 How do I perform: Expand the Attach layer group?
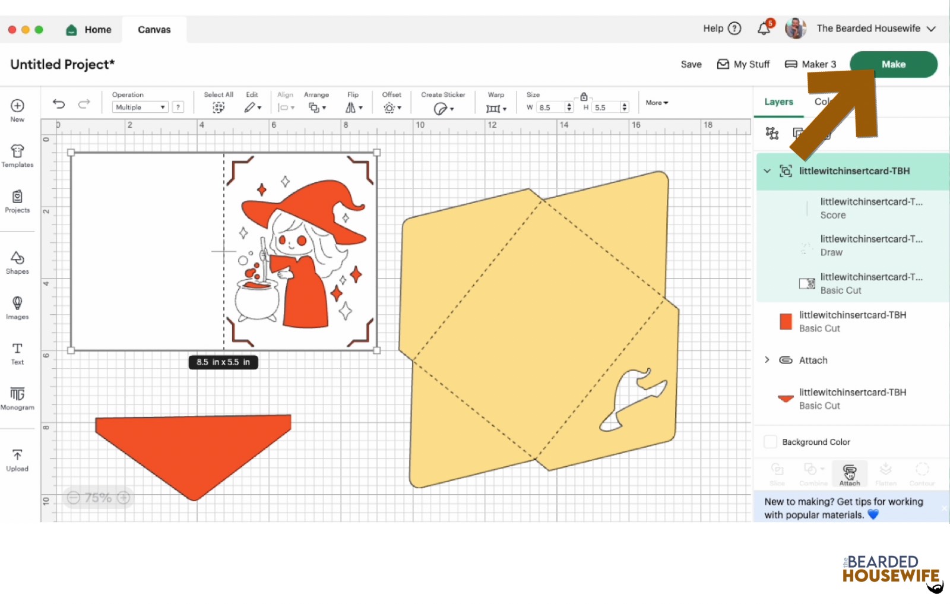coord(767,360)
